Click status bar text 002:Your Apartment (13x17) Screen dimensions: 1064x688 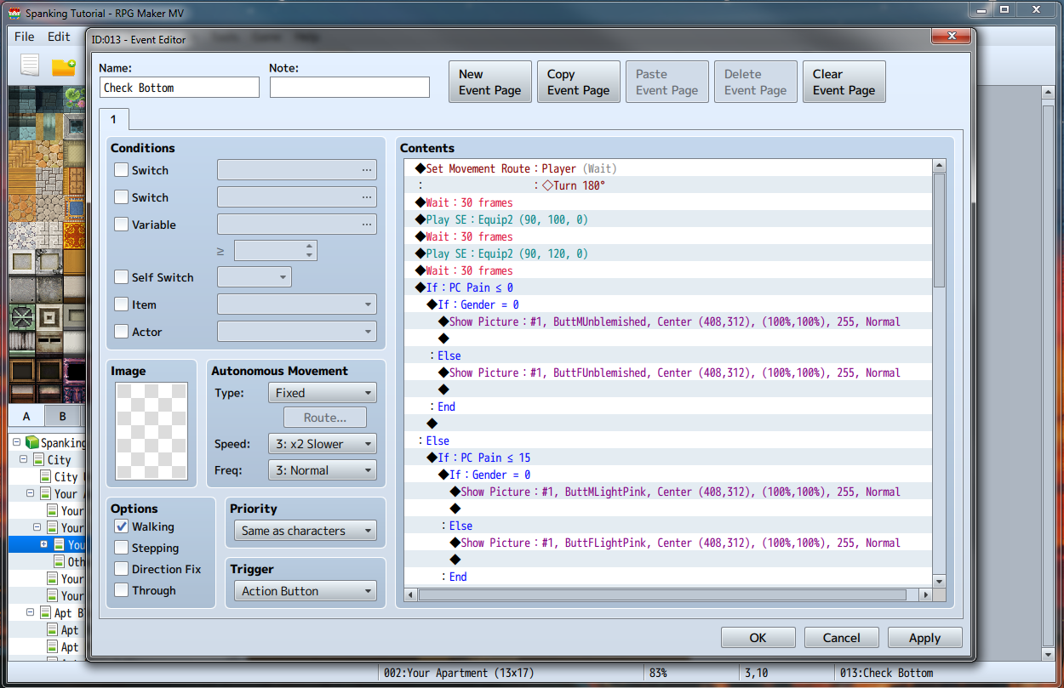point(458,673)
